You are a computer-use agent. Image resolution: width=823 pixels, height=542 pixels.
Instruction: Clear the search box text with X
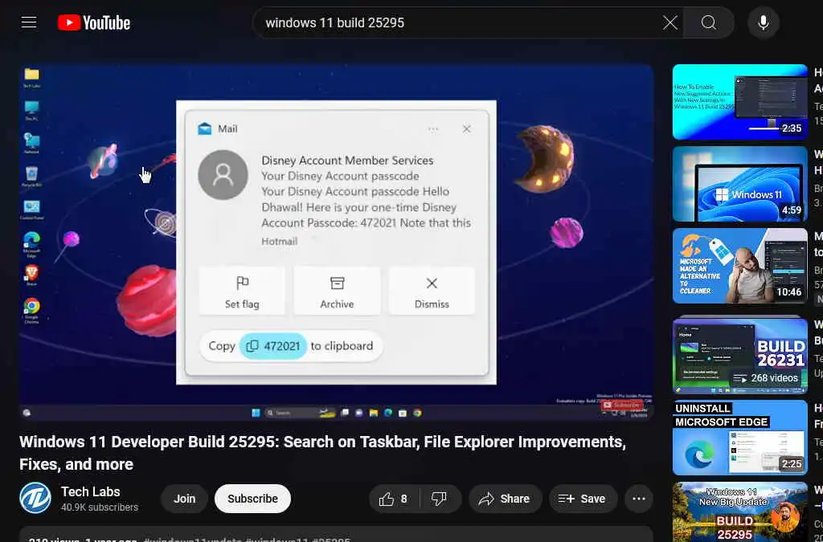tap(669, 22)
